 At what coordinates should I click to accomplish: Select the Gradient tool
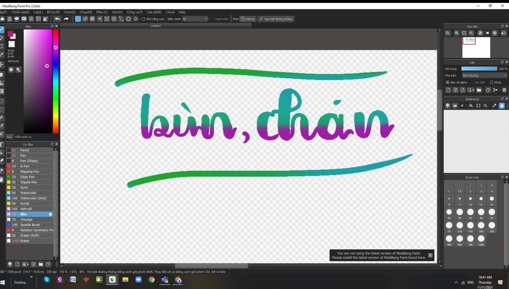[x=1, y=92]
